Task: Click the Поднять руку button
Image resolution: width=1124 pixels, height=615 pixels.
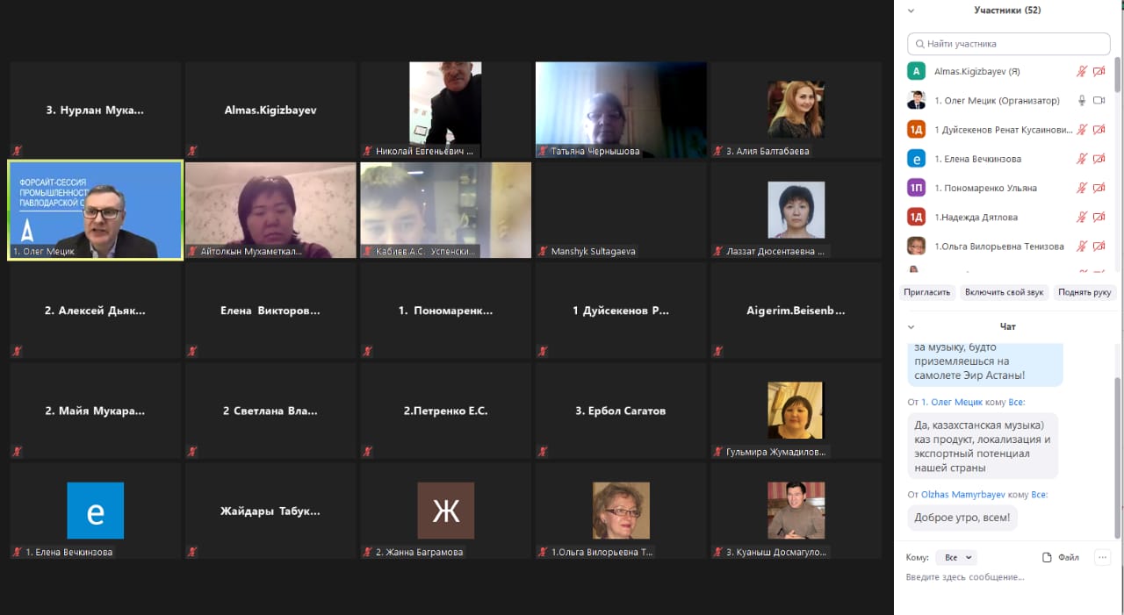Action: click(x=1084, y=292)
